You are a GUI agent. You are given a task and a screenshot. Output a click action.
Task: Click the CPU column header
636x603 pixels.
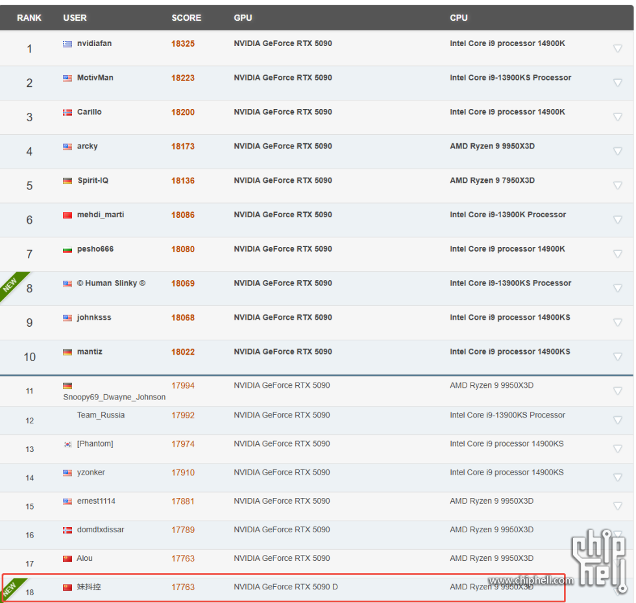(459, 18)
